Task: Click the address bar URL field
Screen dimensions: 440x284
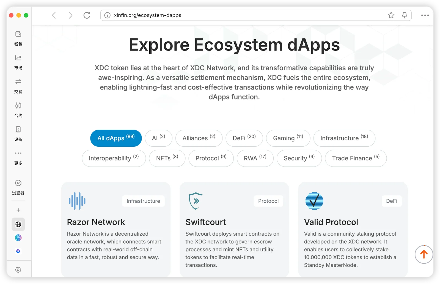Action: point(220,15)
